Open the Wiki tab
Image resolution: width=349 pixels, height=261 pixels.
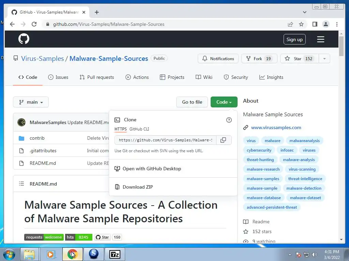(x=204, y=77)
